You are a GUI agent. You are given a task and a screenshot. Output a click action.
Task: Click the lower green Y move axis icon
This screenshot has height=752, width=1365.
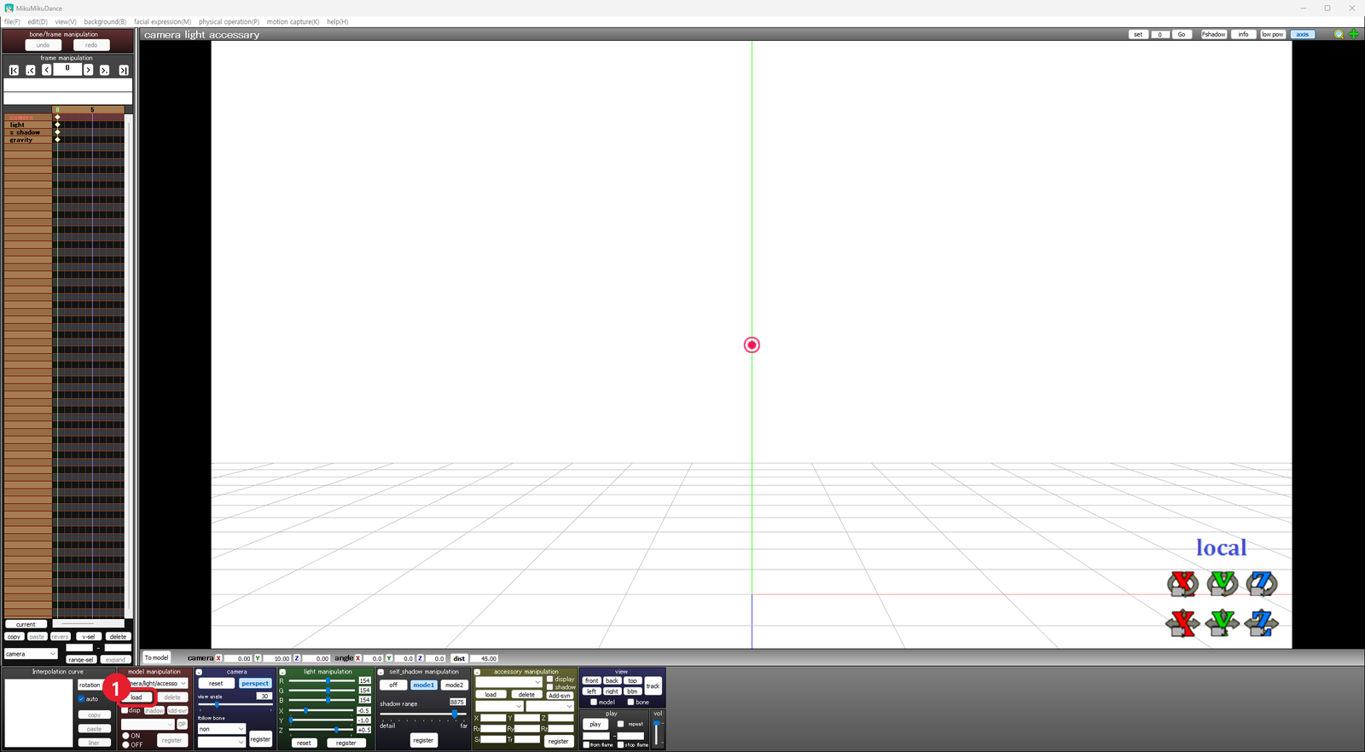(x=1222, y=623)
